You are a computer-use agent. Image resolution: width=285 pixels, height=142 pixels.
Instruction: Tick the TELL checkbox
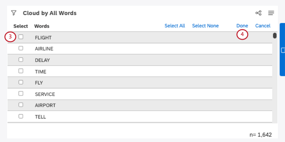tap(21, 117)
